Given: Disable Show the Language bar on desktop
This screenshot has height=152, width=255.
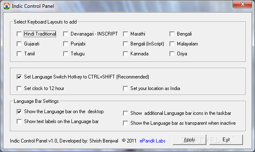Looking at the screenshot, I should 19,112.
